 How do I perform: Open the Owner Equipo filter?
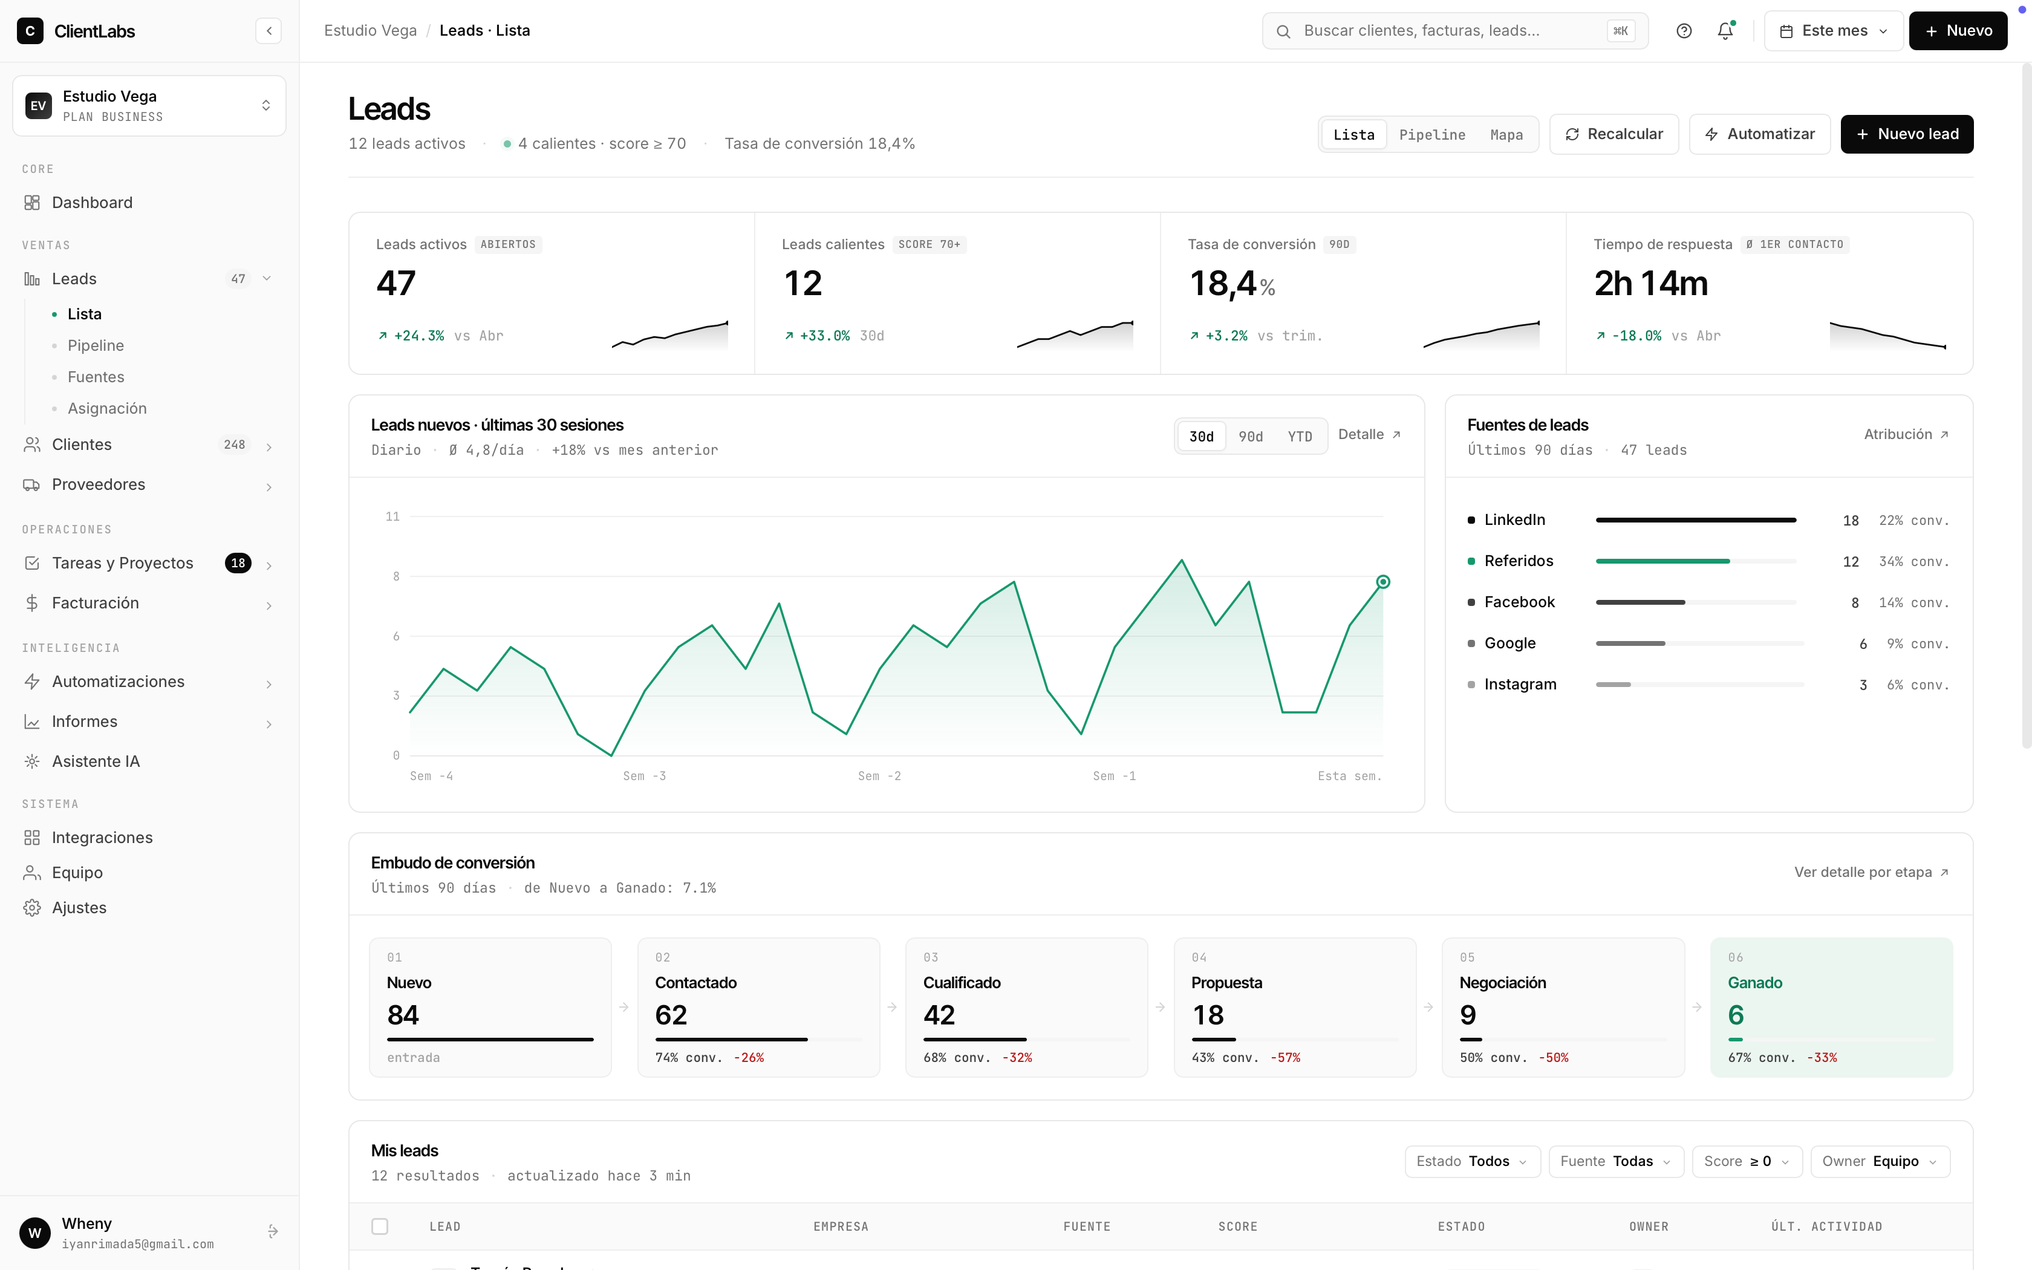pyautogui.click(x=1880, y=1162)
